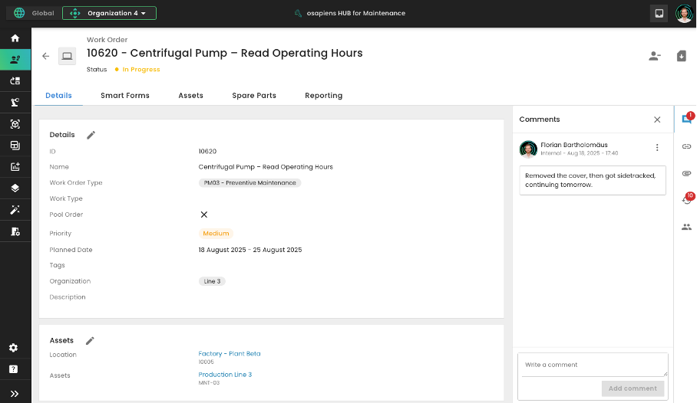Open the assign user icon in header
The width and height of the screenshot is (697, 403).
pyautogui.click(x=654, y=56)
